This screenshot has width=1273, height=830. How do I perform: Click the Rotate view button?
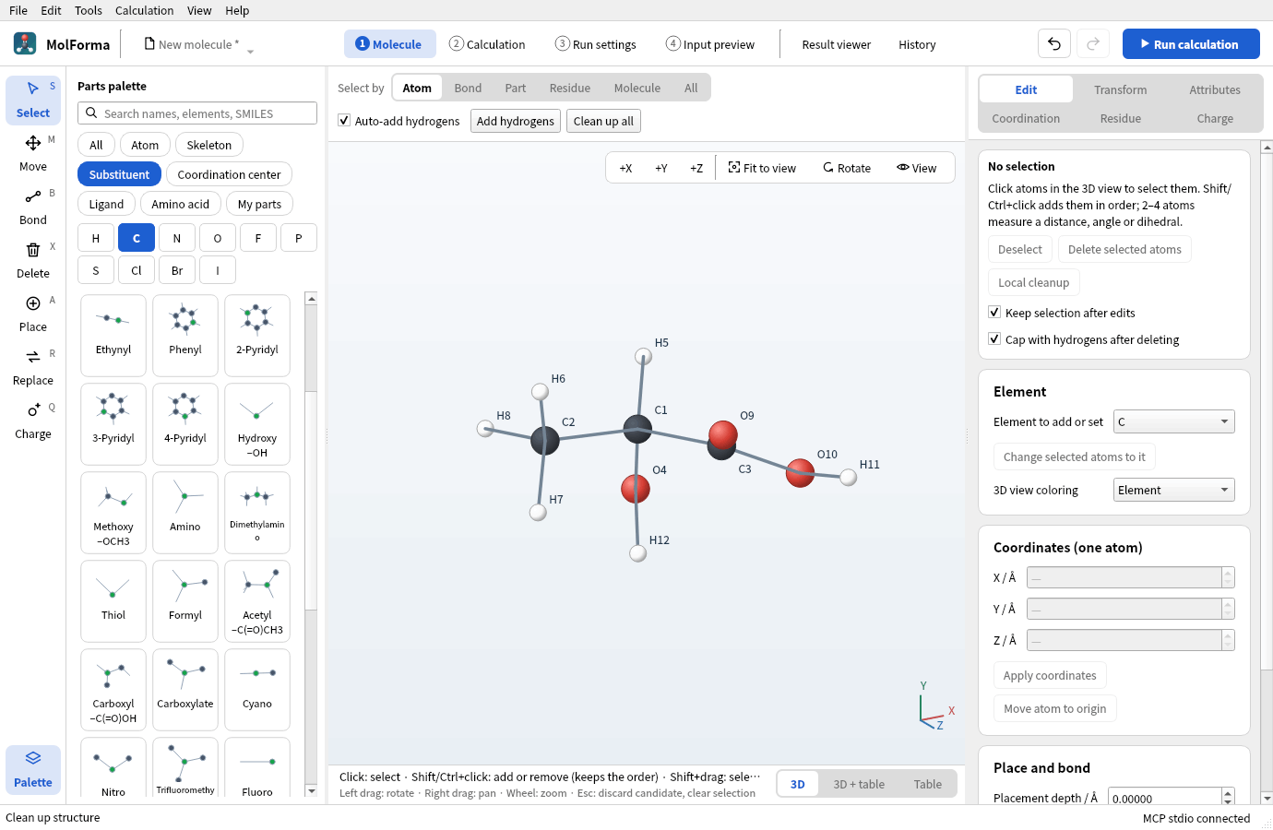(847, 168)
